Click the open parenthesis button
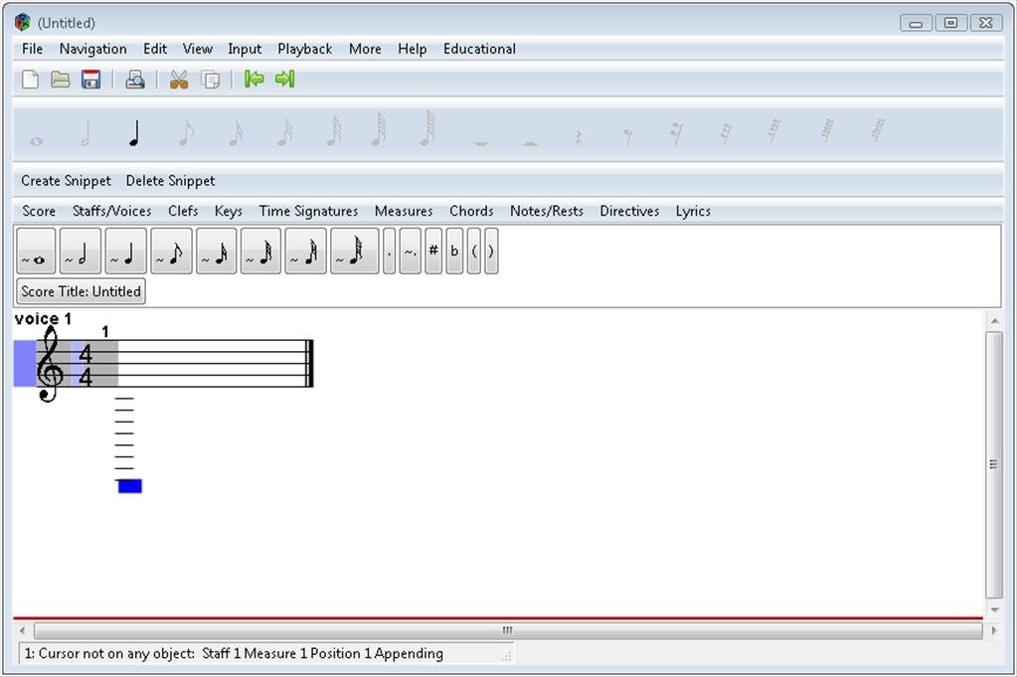 [474, 251]
